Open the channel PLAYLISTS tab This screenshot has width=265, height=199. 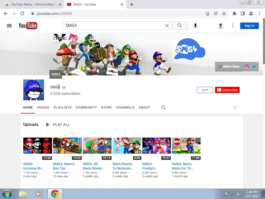click(62, 108)
